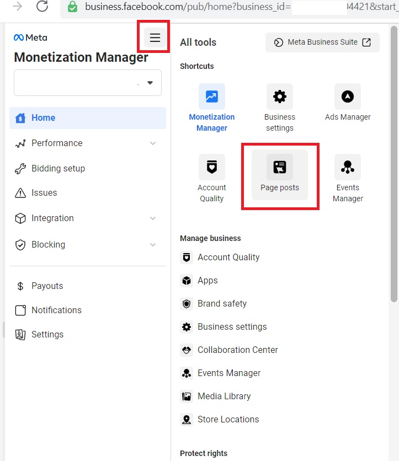Open Account Quality link in Manage business
This screenshot has width=399, height=461.
(228, 258)
